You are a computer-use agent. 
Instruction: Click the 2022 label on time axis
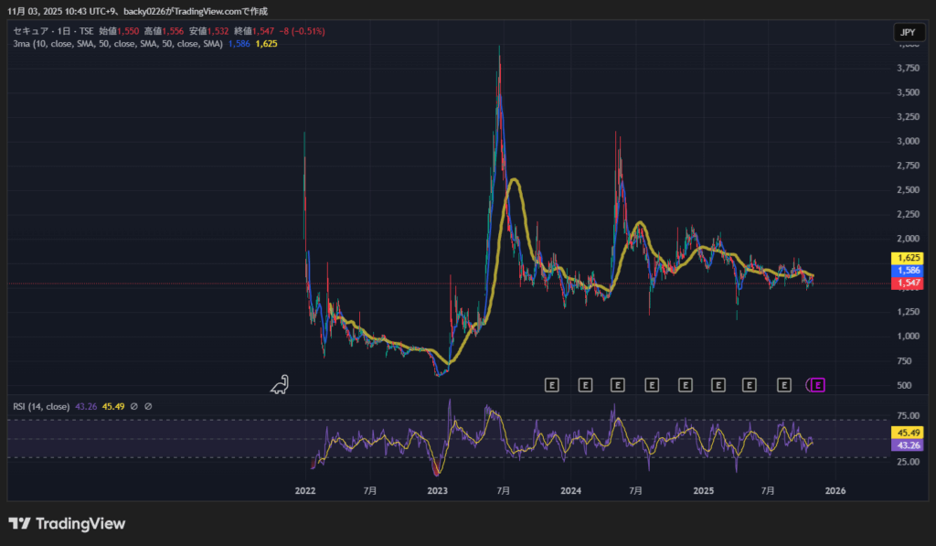coord(305,491)
